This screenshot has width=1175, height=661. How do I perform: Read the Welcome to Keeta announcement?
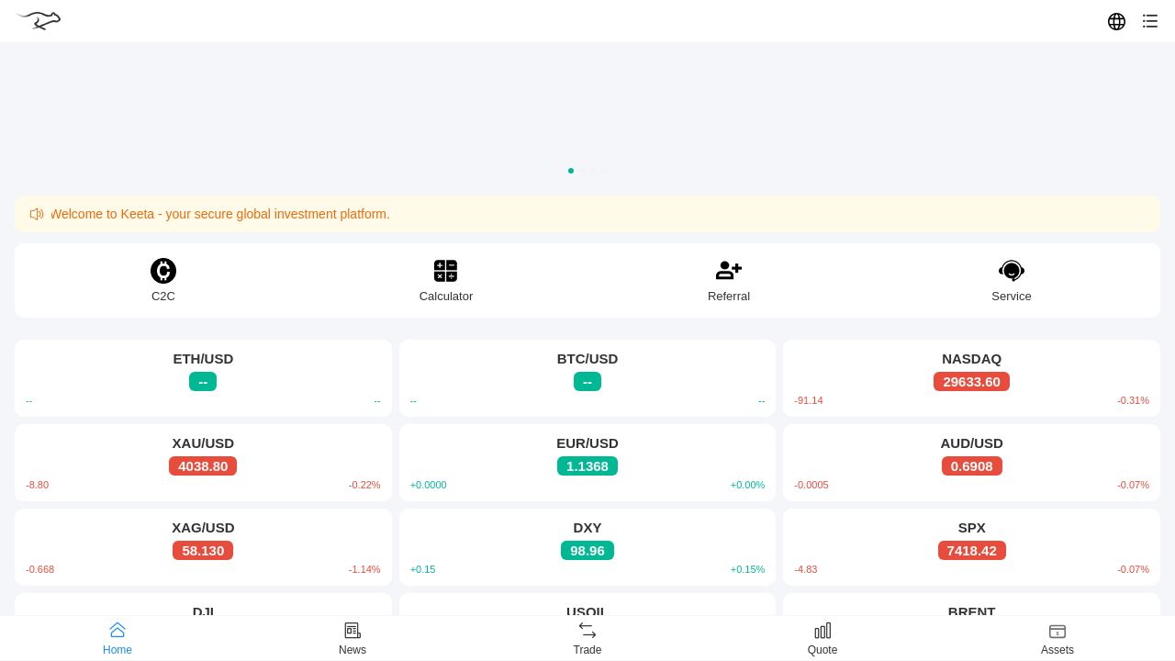tap(220, 214)
